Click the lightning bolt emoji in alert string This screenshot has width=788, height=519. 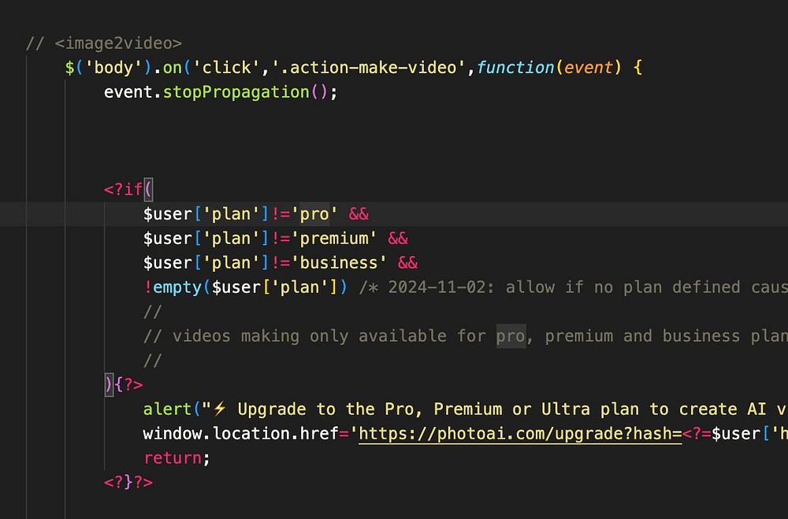pyautogui.click(x=219, y=409)
